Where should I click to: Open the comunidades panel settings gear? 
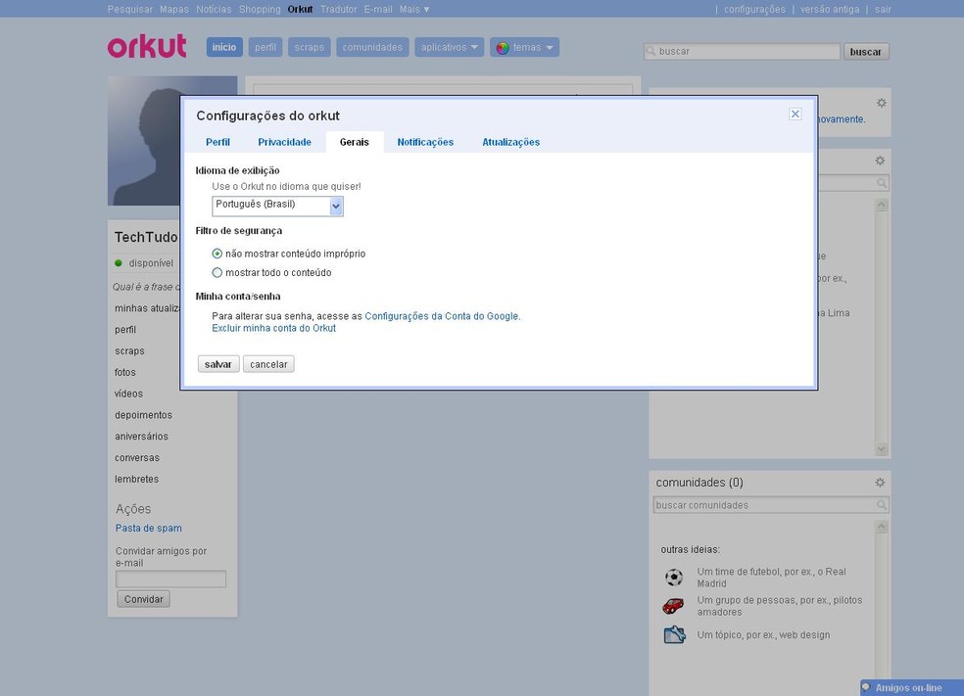coord(879,482)
